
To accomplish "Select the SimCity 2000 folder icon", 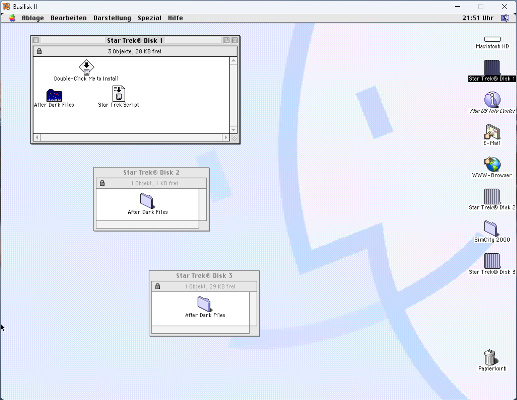I will pyautogui.click(x=491, y=229).
